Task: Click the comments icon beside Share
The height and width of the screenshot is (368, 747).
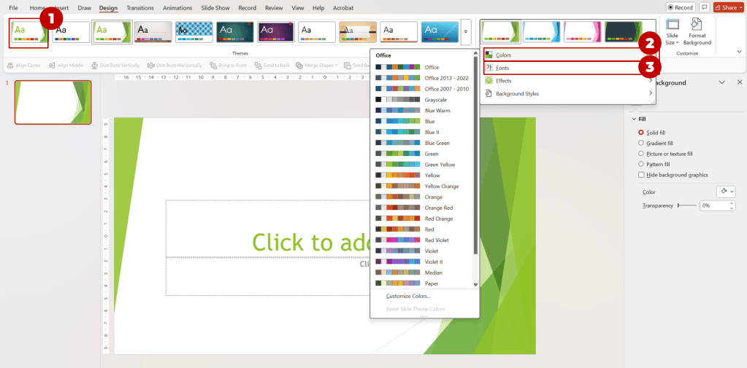Action: [705, 7]
